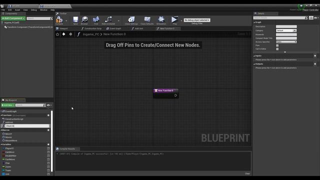This screenshot has width=320, height=180.
Task: Click the Add Component button
Action: 13,18
